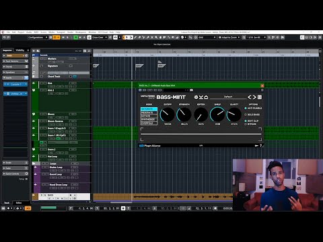
Task: Toggle green Read automation R button
Action: (x=76, y=38)
